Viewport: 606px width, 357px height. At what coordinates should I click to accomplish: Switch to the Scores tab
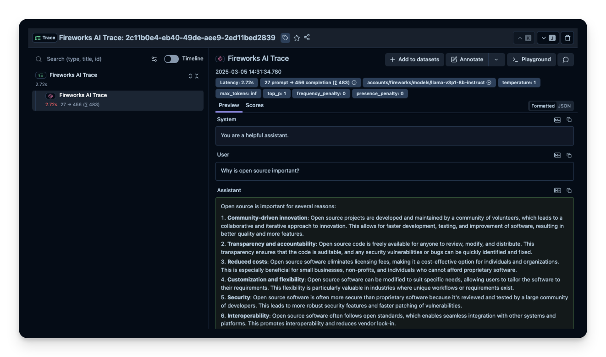point(254,105)
